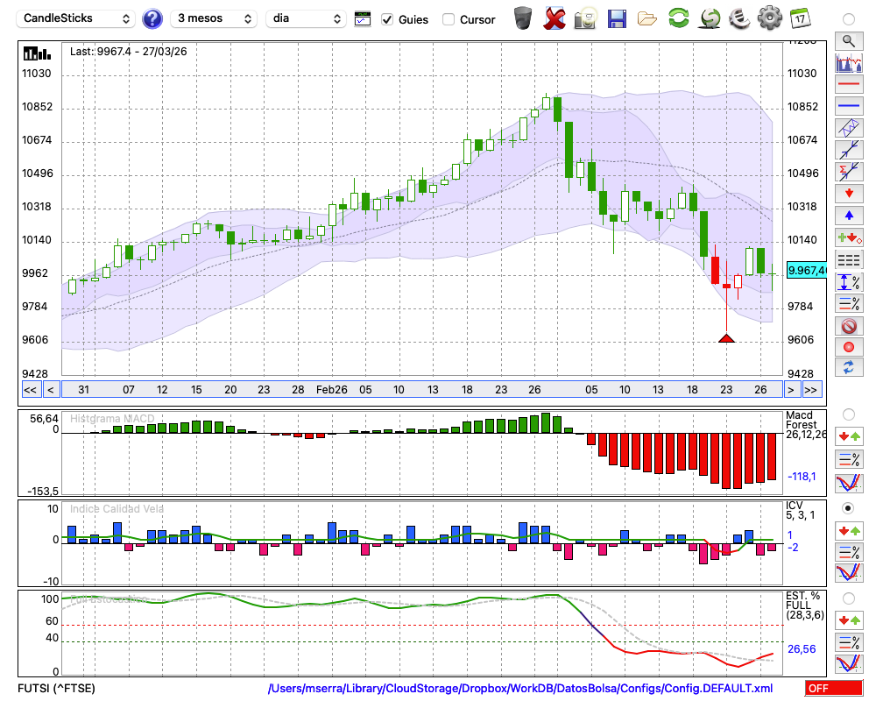This screenshot has height=701, width=876.
Task: Open settings with the gear icon
Action: click(x=770, y=18)
